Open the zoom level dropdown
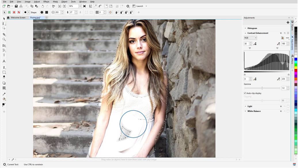This screenshot has width=298, height=168. tap(80, 6)
